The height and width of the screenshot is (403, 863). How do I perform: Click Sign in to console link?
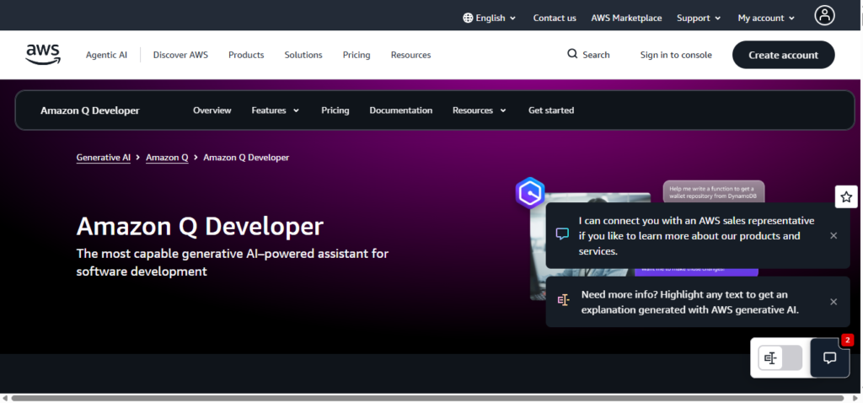click(x=675, y=55)
